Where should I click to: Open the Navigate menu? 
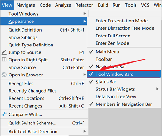tap(26, 5)
